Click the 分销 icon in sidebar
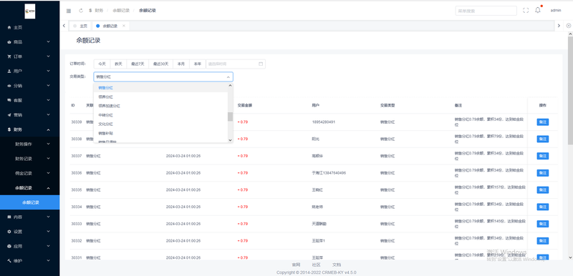Image resolution: width=573 pixels, height=276 pixels. coord(9,86)
